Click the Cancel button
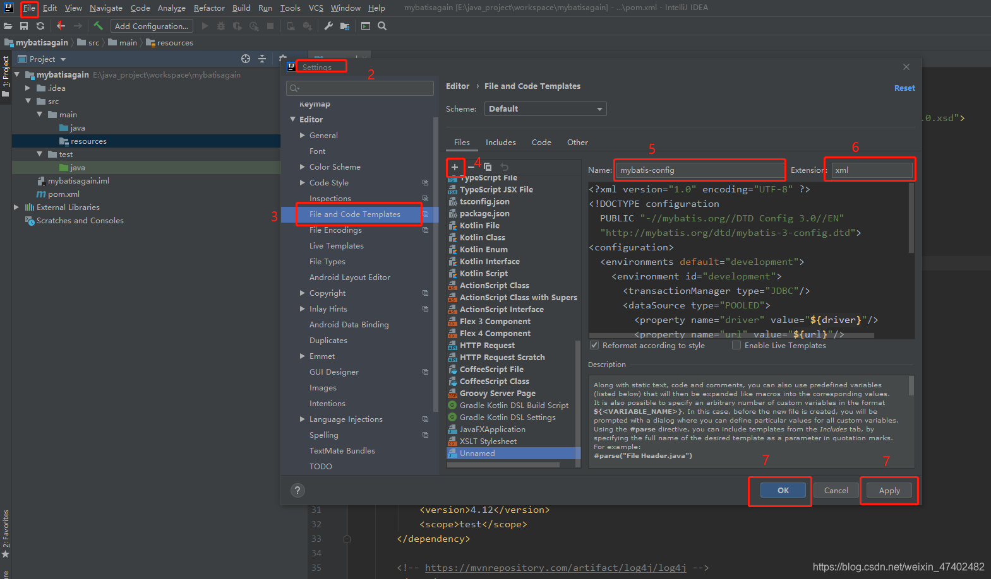The image size is (991, 579). pyautogui.click(x=836, y=490)
